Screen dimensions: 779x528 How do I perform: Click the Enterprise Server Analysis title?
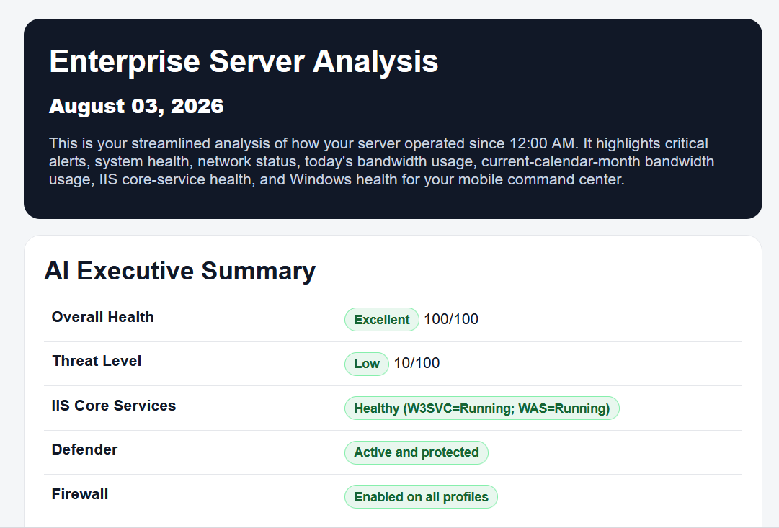[244, 62]
